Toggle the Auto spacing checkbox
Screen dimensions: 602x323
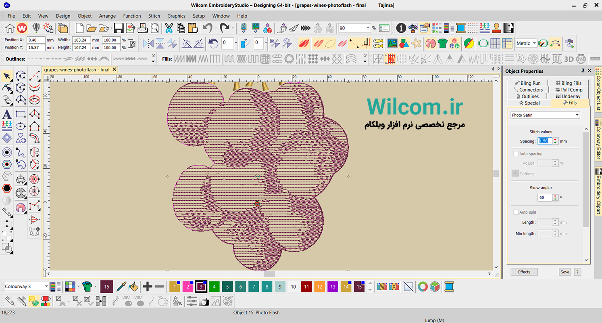(516, 154)
